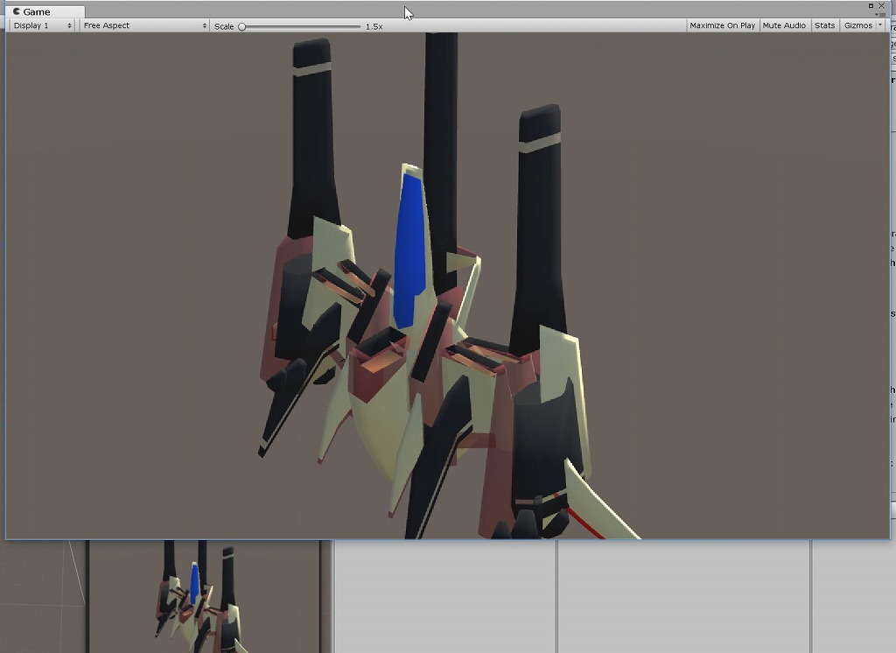896x653 pixels.
Task: Open the Display 1 dropdown
Action: tap(43, 25)
